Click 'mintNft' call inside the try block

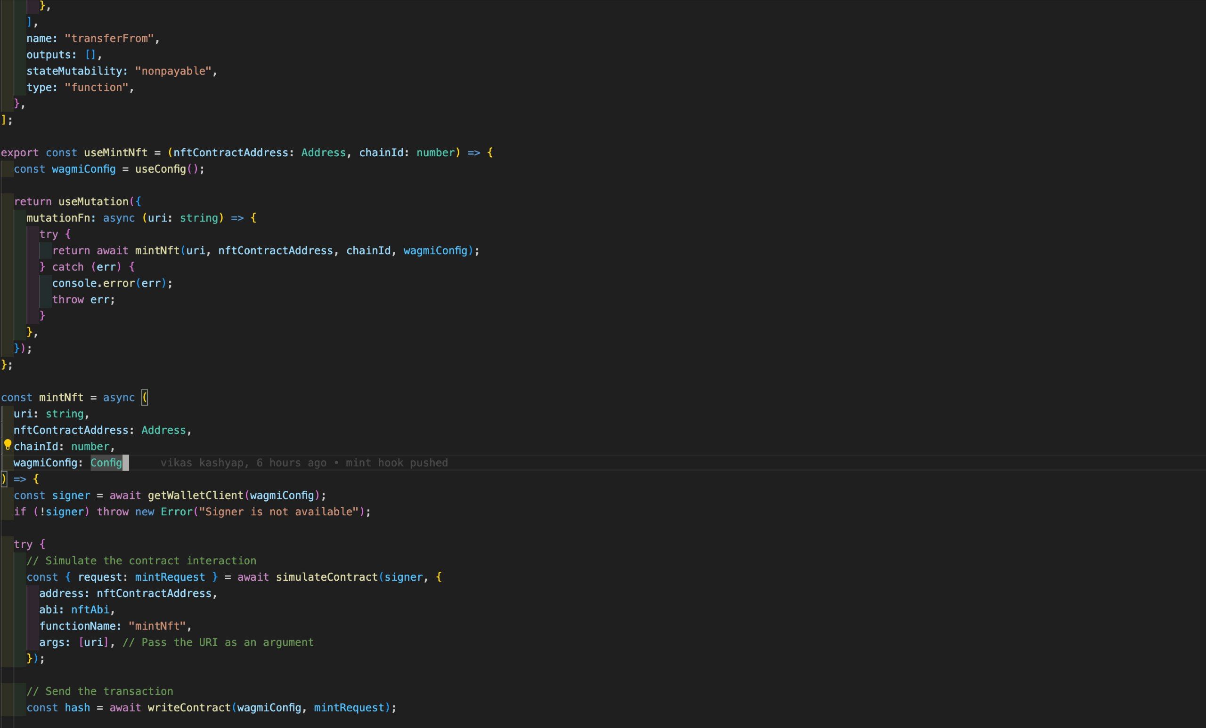[x=157, y=251]
